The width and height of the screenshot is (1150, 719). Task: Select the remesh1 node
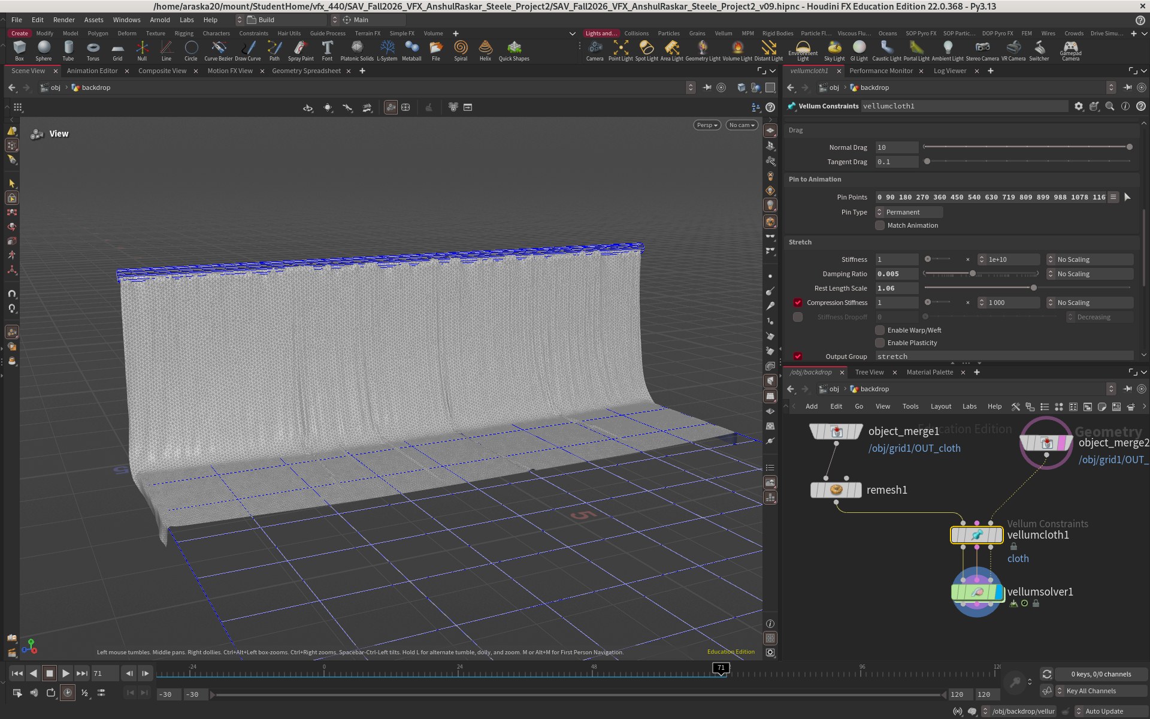pos(836,490)
